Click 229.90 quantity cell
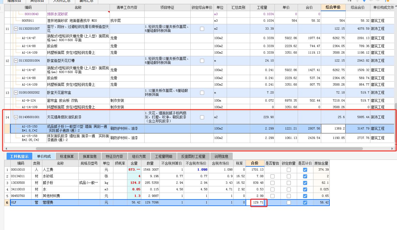397x230 pixels. pos(262,117)
